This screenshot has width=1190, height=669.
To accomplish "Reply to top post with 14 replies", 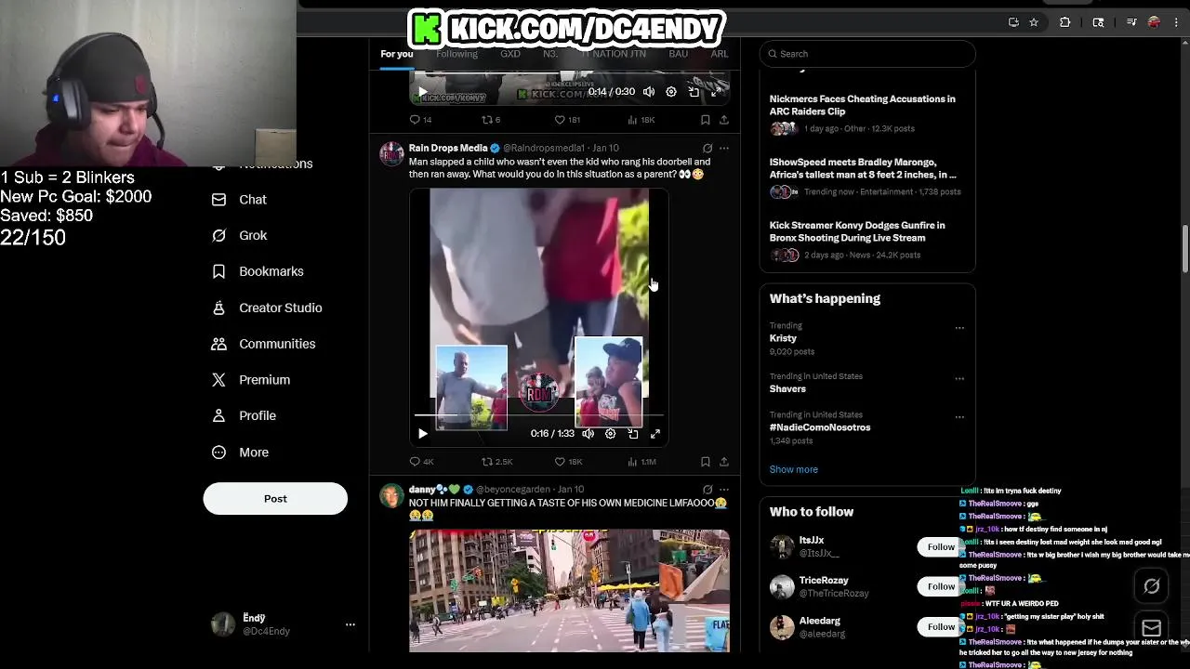I will (420, 120).
